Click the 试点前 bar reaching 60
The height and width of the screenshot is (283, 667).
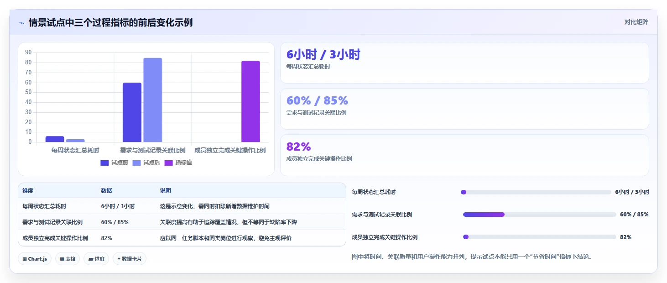point(132,112)
